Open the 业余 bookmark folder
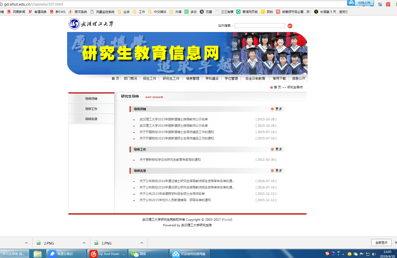Screen dimensions: 397x258 point(124,12)
